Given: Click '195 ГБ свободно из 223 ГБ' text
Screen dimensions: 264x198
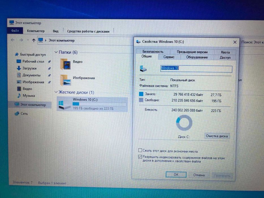Looking at the screenshot, I should coord(93,109).
